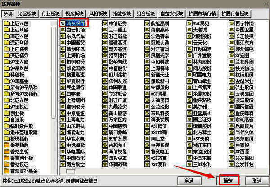This screenshot has height=187, width=270.
Task: Click the stock icon beside 北方稀土
Action: (189, 132)
